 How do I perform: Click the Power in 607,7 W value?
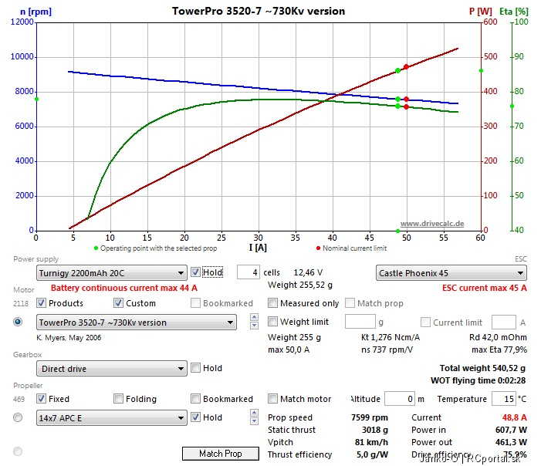tap(511, 430)
